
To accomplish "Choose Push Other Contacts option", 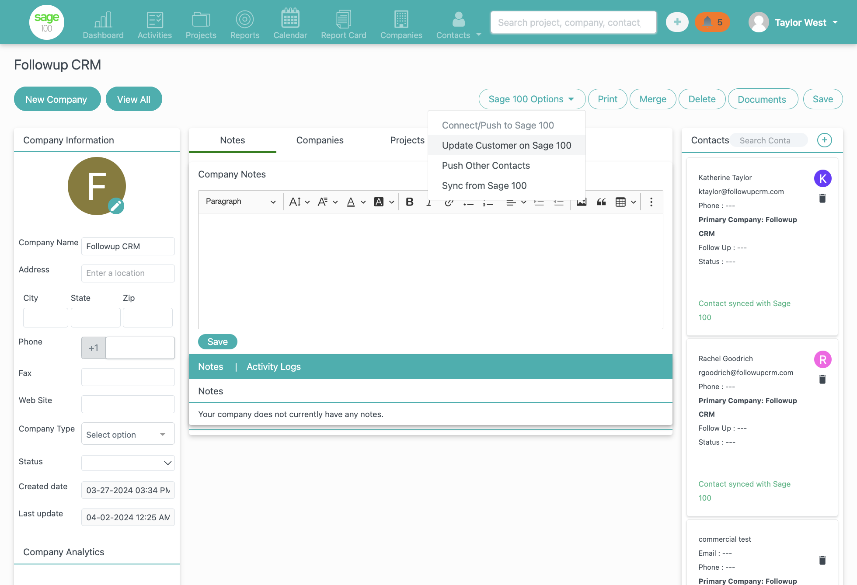I will pyautogui.click(x=506, y=165).
